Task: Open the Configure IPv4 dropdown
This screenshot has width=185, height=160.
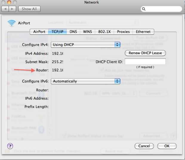Action: [86, 45]
